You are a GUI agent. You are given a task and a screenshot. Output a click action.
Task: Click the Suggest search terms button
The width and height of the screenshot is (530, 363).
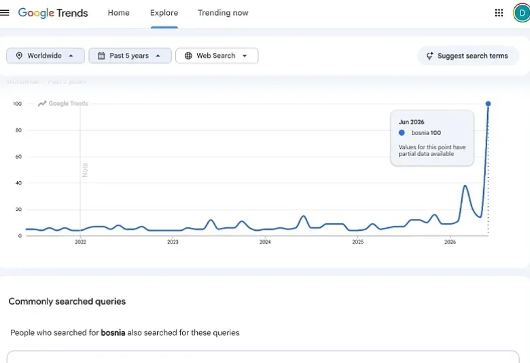[467, 56]
